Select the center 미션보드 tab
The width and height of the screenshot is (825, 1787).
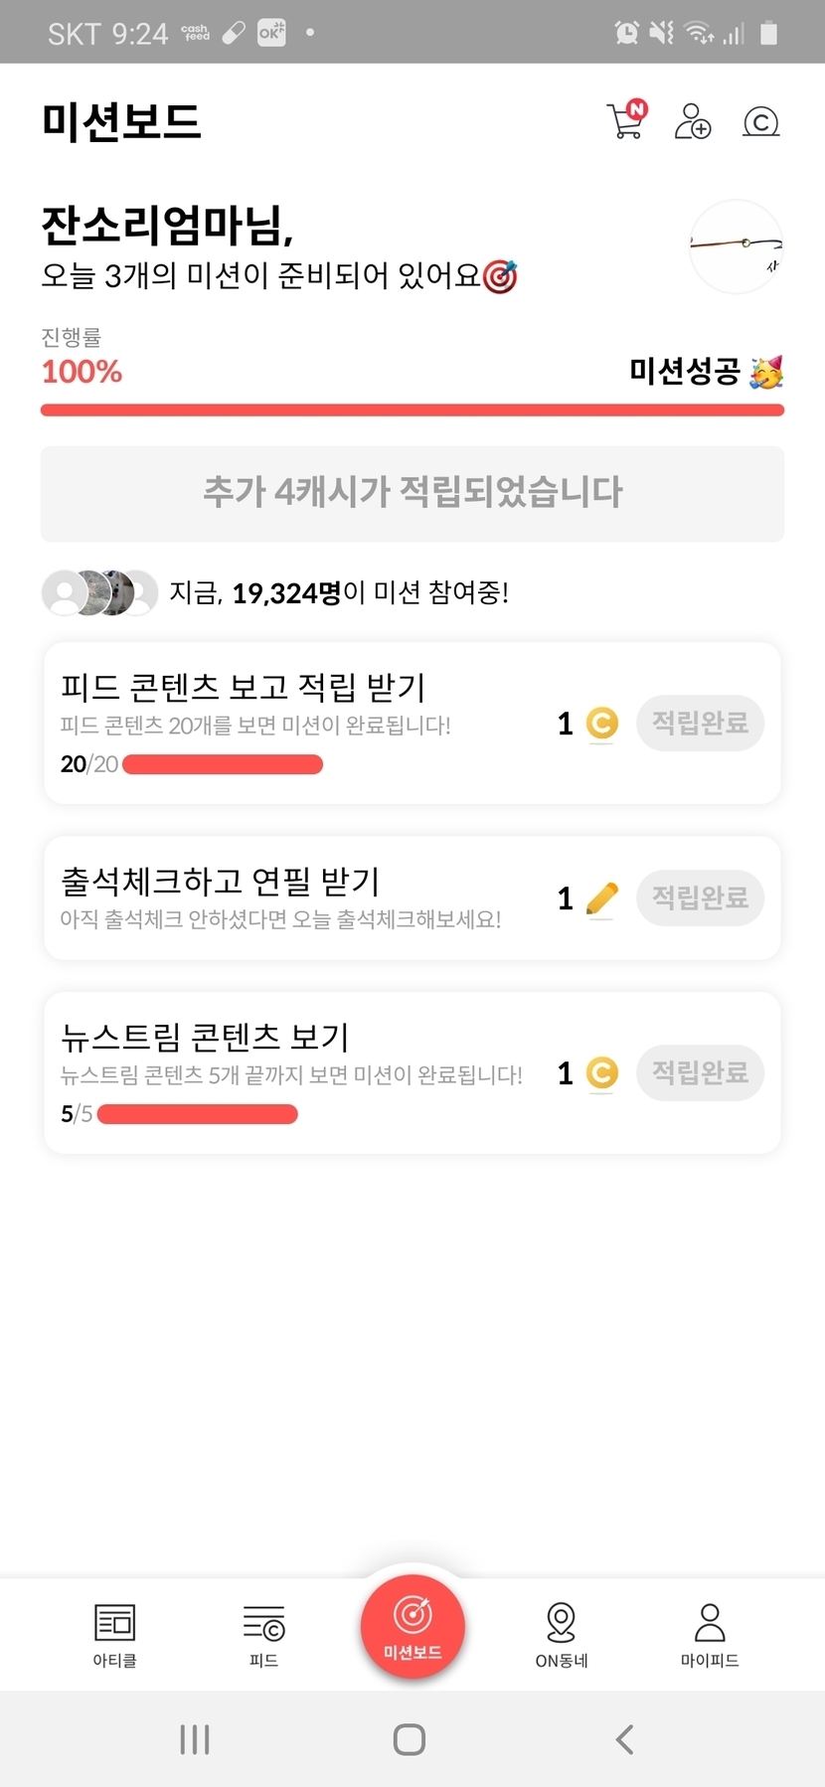tap(412, 1627)
